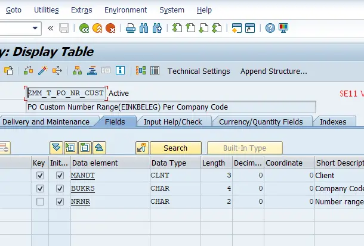Click the red Cancel icon

tap(110, 28)
